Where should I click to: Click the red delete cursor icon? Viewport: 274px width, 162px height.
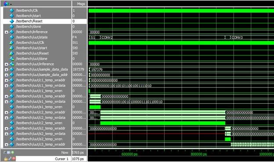14,158
